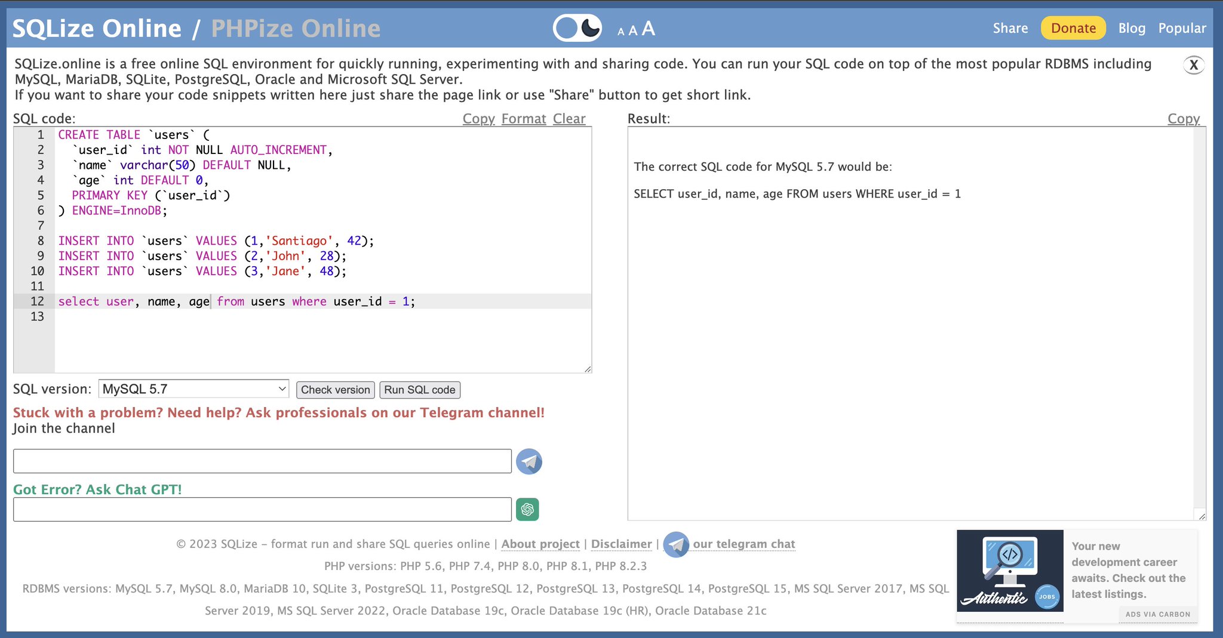Open the Blog page

coord(1132,28)
